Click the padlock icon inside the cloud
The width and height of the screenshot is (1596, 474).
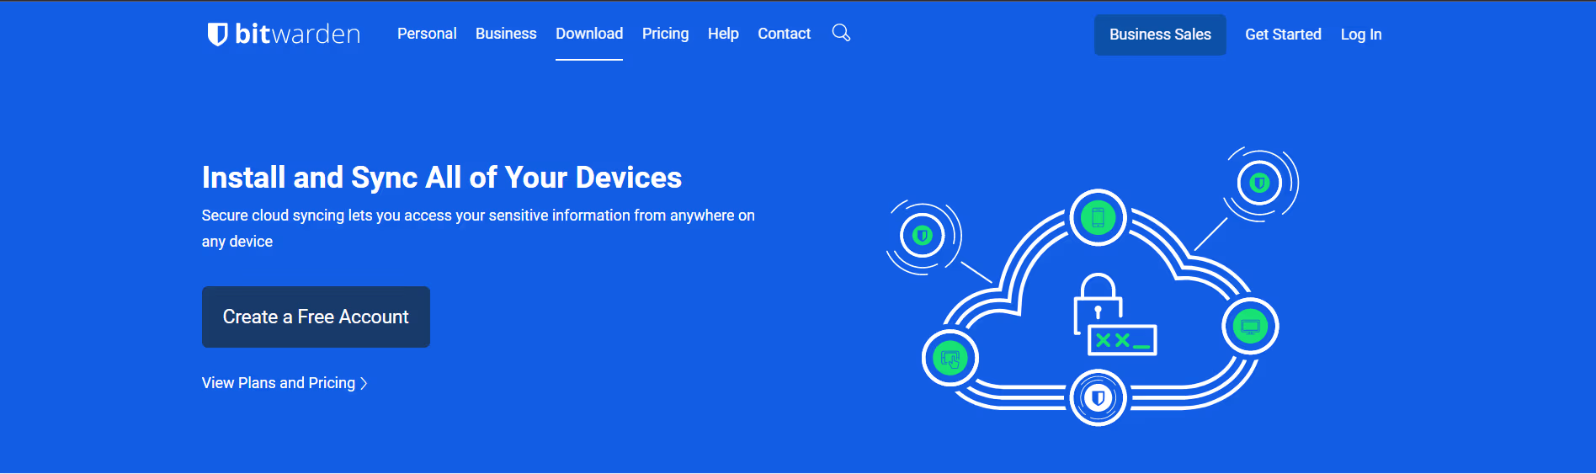[1098, 299]
